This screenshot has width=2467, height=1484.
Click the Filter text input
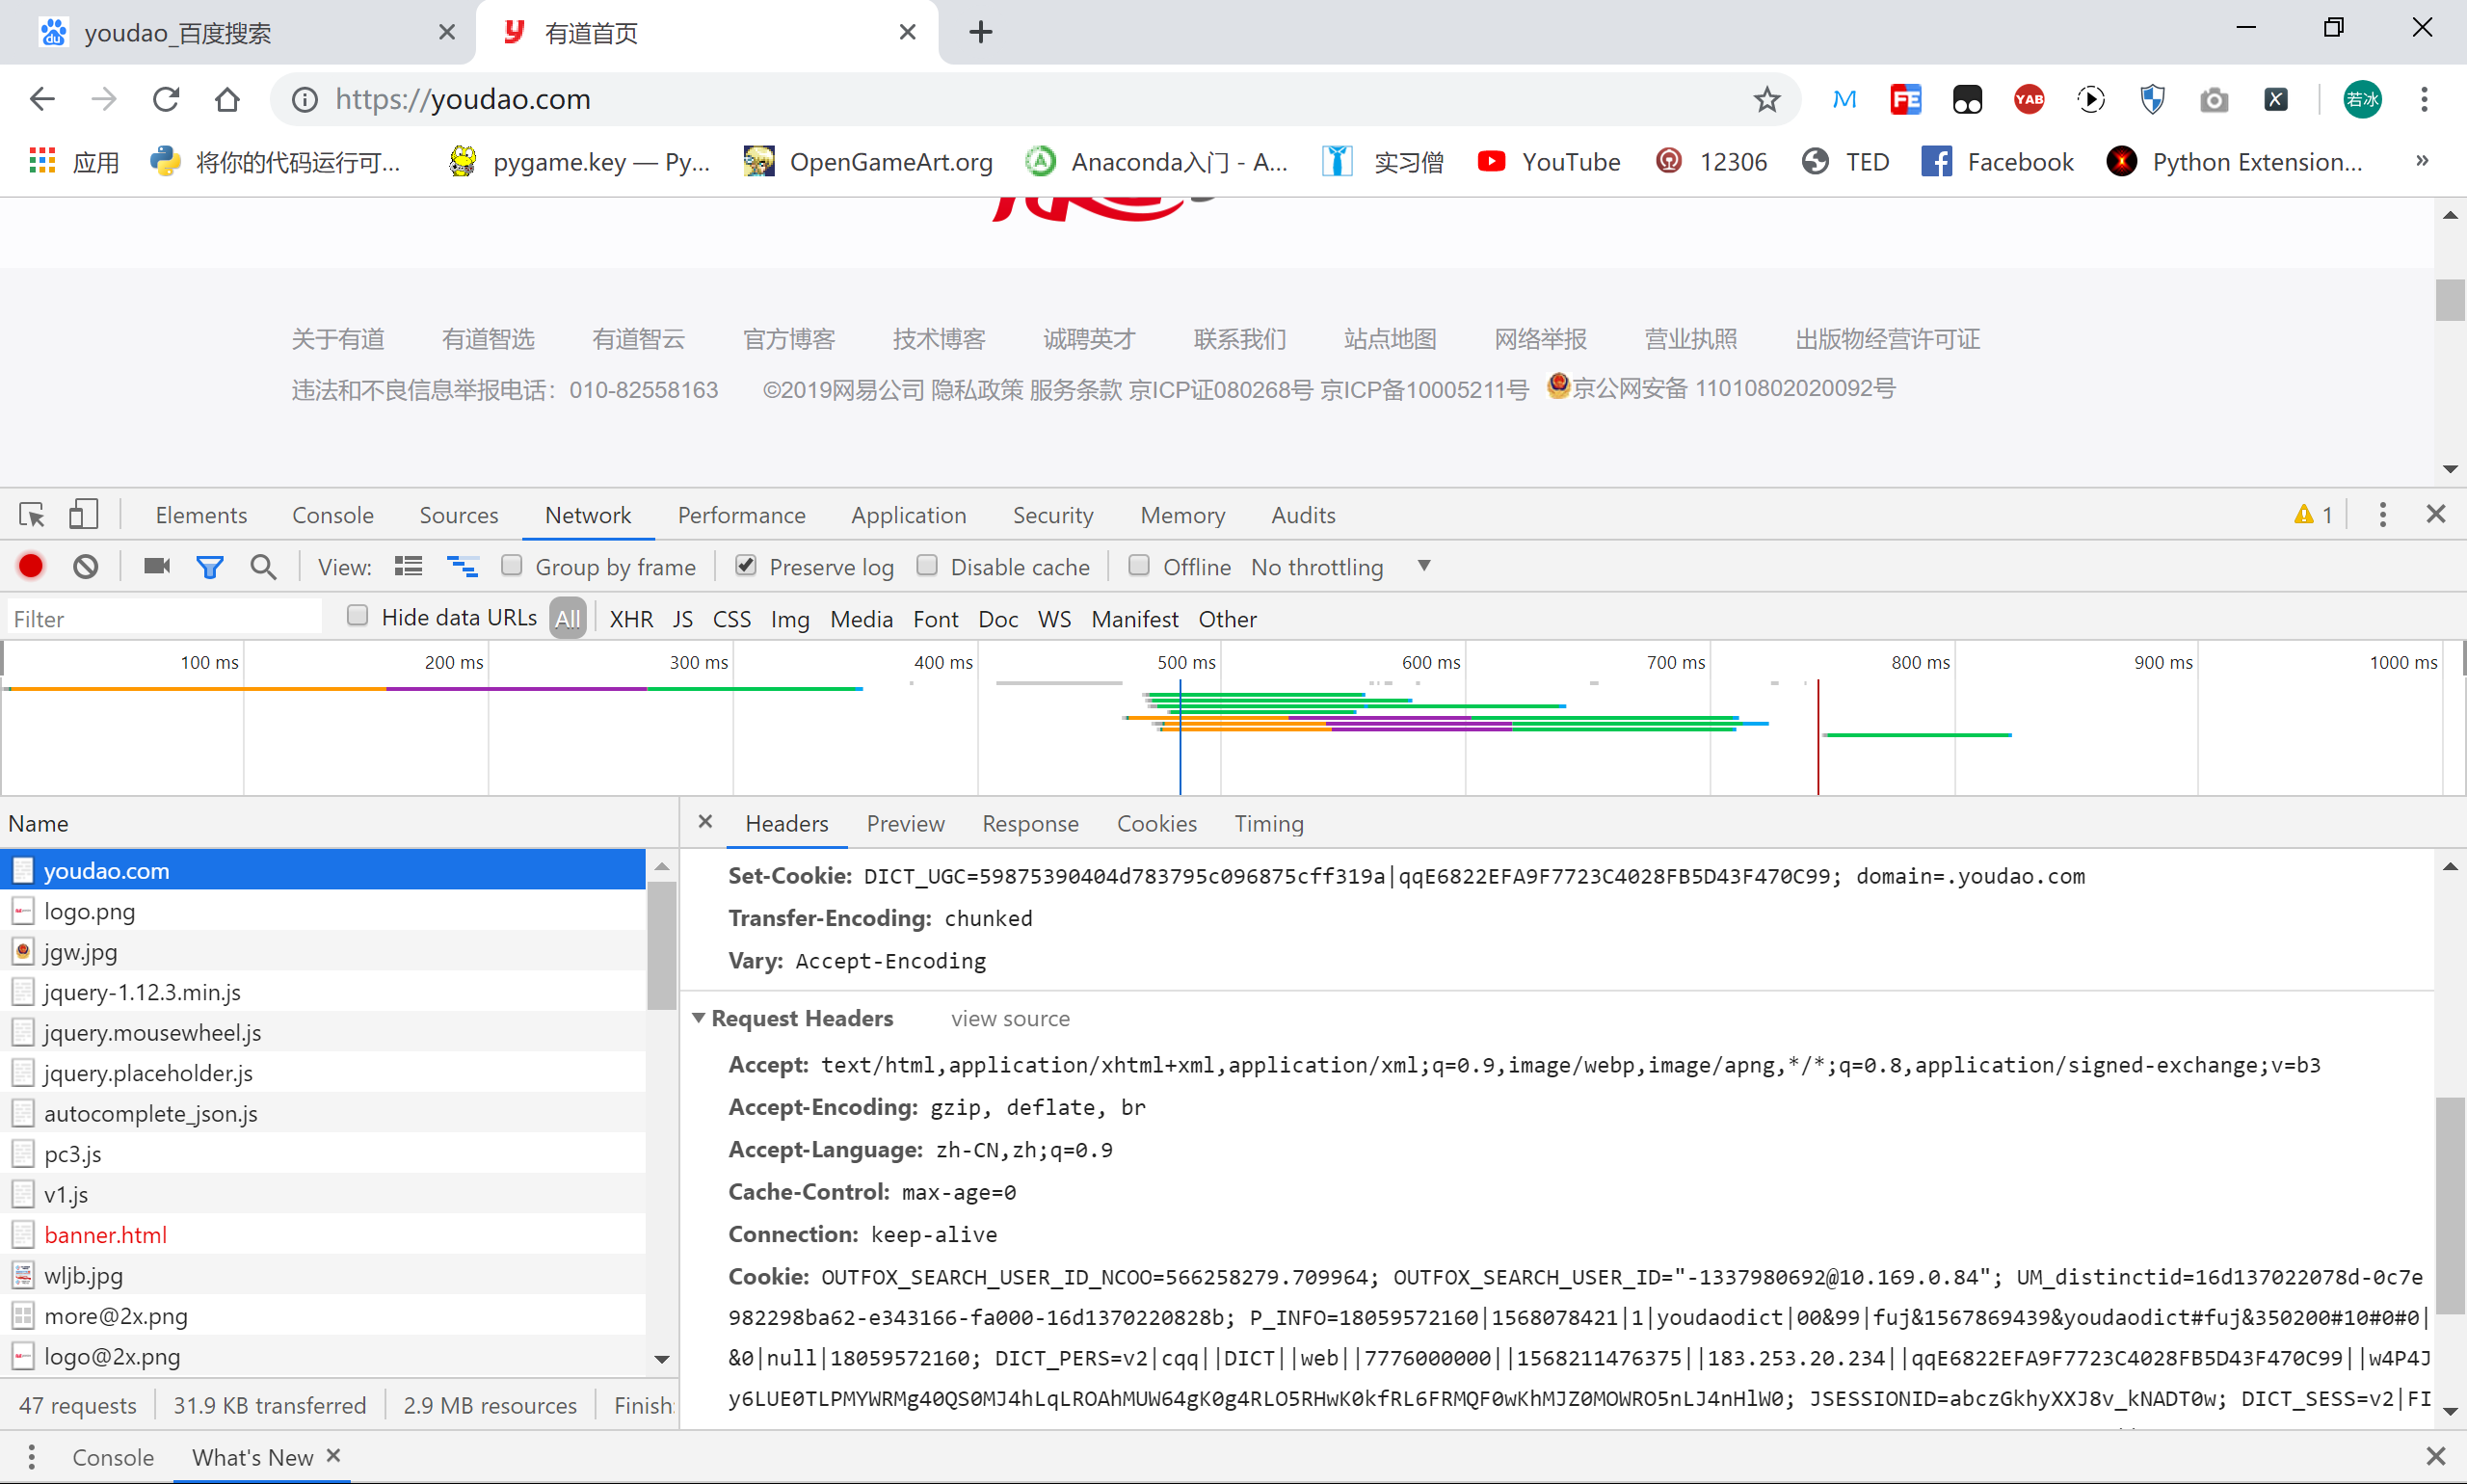pyautogui.click(x=165, y=618)
